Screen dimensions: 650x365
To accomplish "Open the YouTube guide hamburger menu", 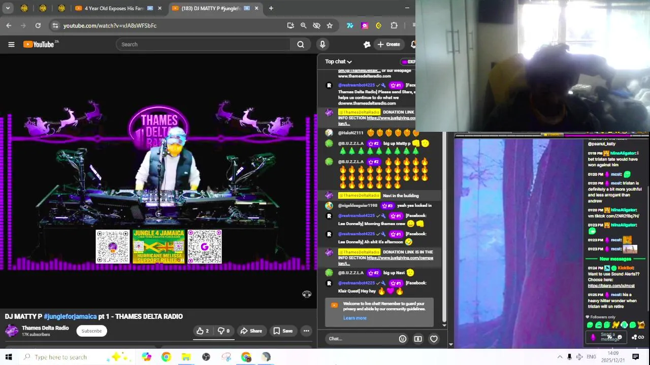I will pos(11,44).
